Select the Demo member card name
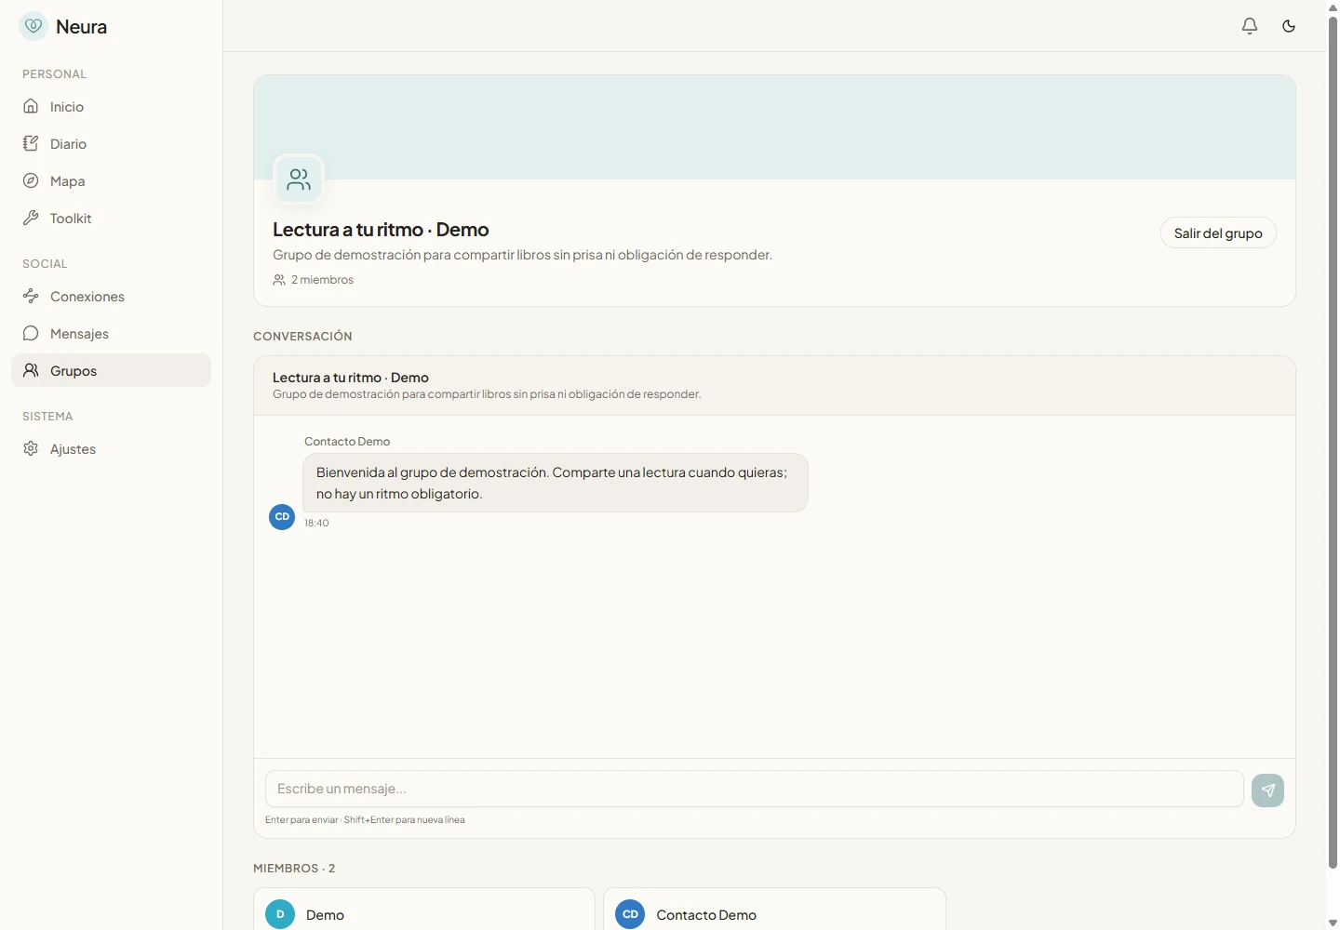Screen dimensions: 1340x930 (325, 915)
